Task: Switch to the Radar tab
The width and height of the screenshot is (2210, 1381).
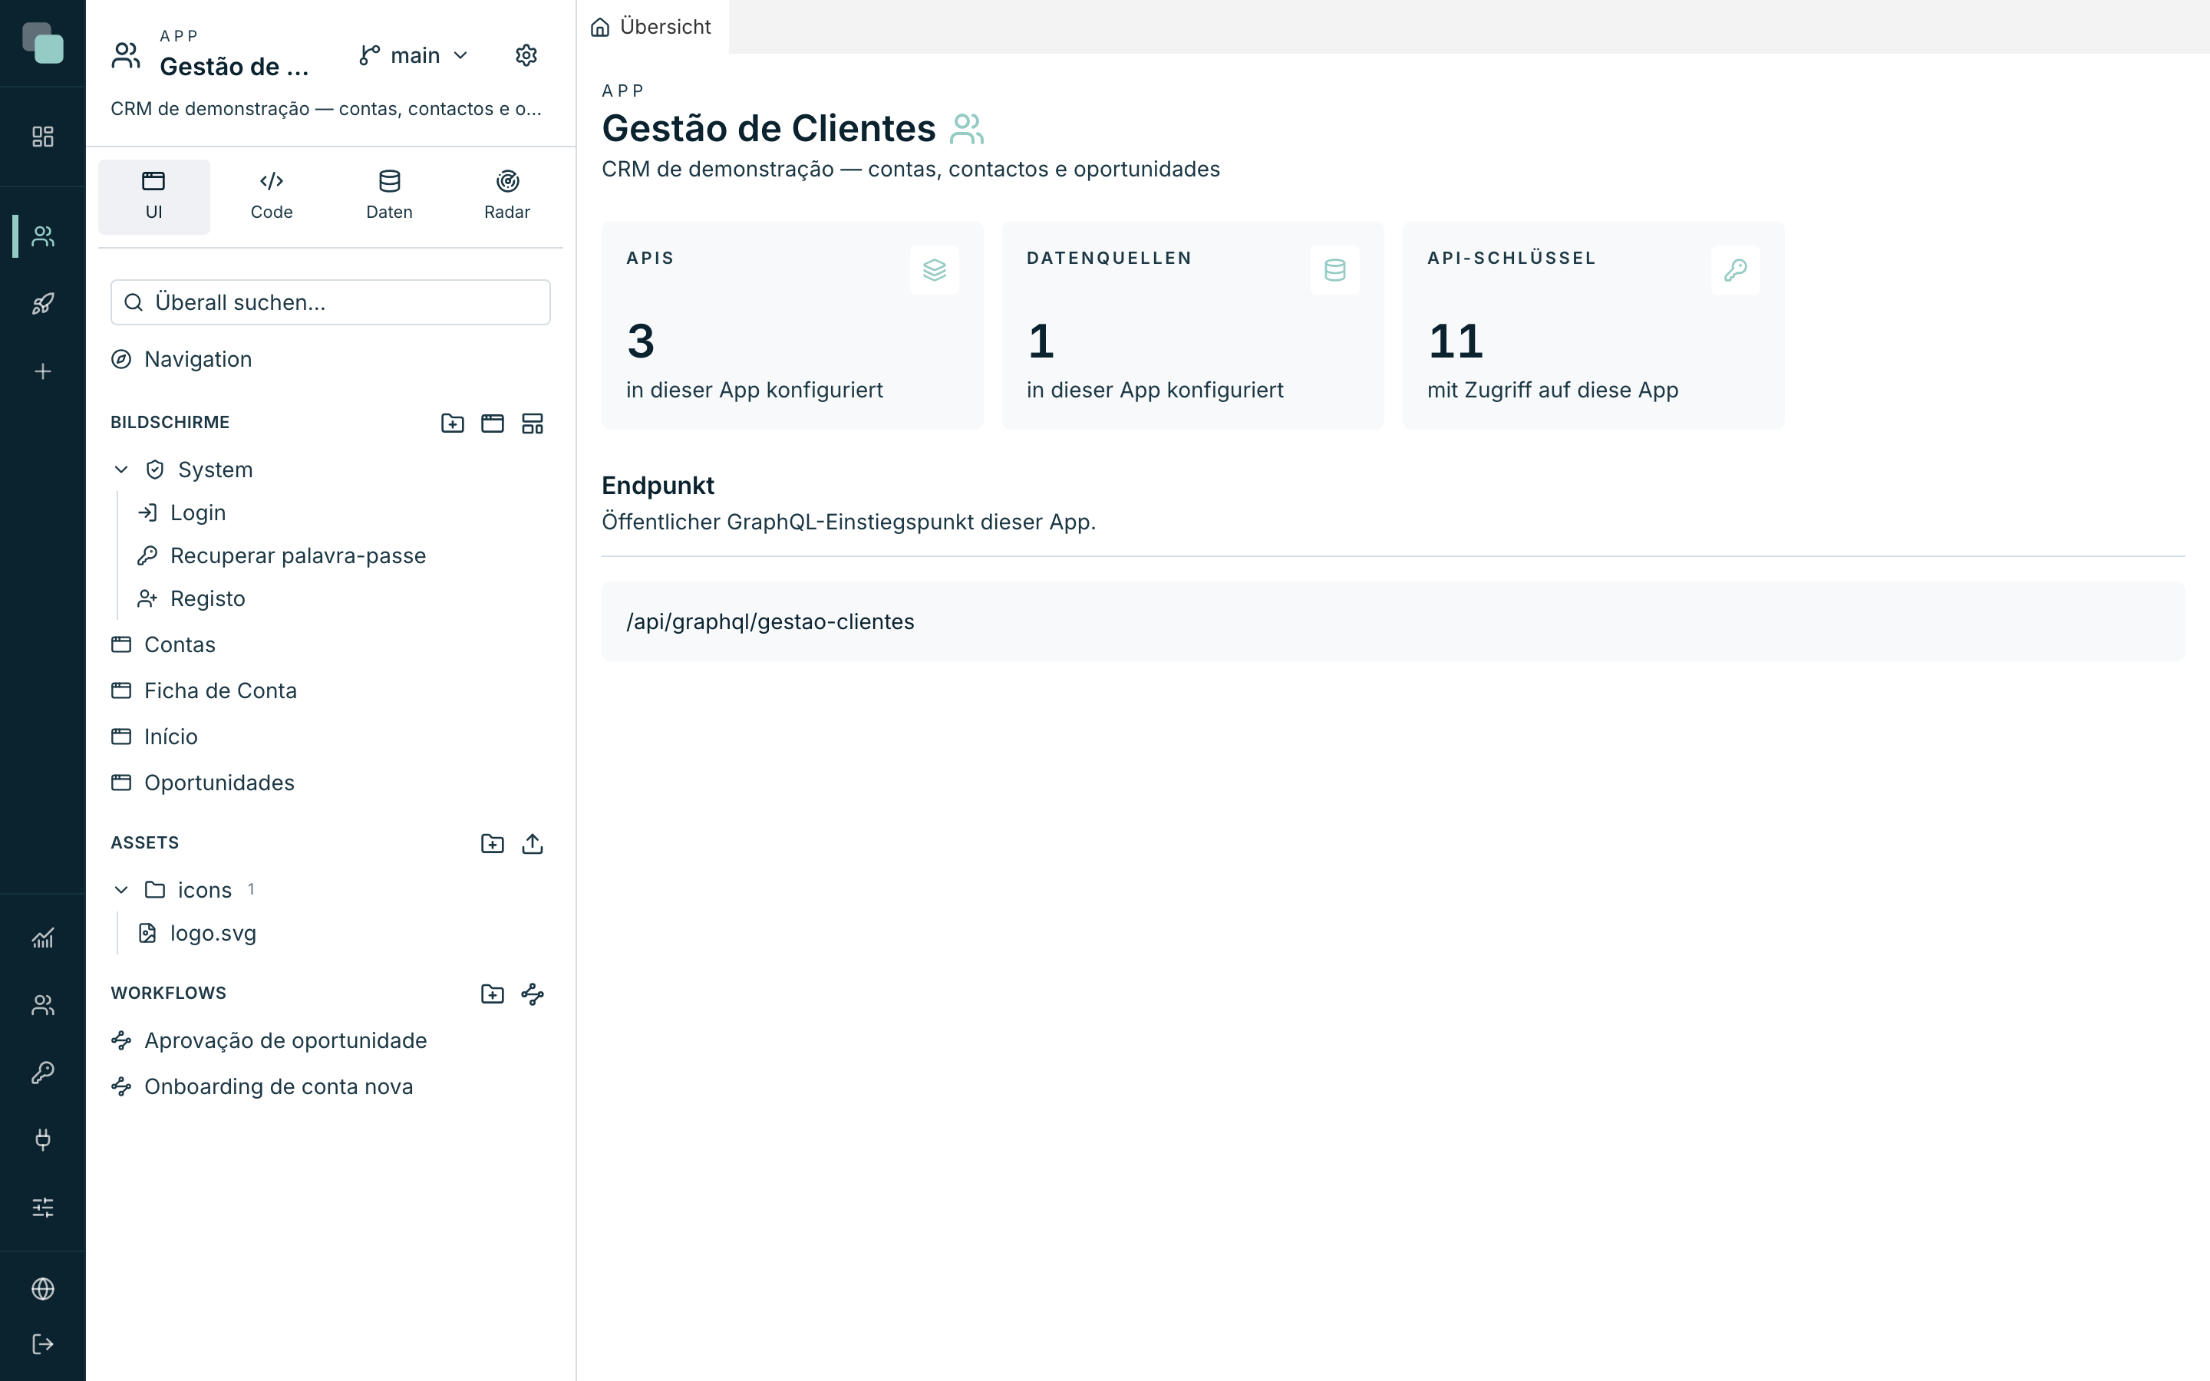Action: point(506,196)
